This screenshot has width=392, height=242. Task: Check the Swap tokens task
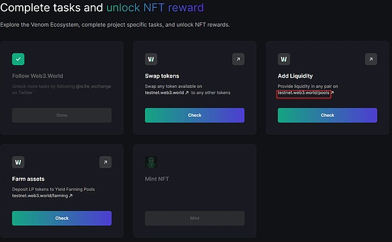point(195,115)
